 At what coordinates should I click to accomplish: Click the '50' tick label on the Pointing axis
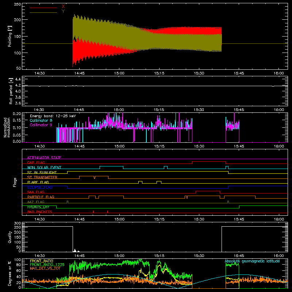pos(19,68)
